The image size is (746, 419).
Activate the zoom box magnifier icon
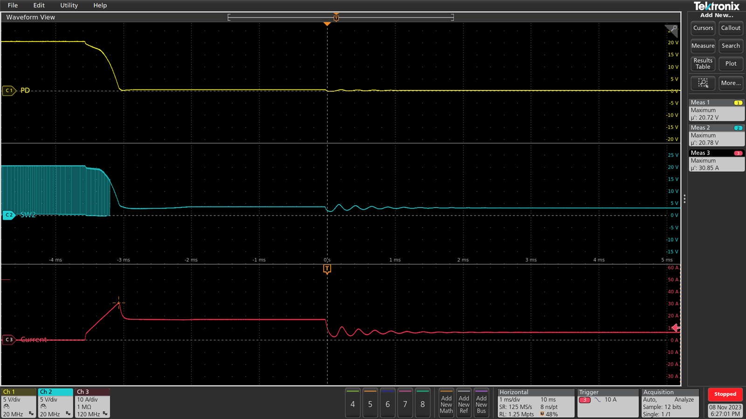pos(703,83)
